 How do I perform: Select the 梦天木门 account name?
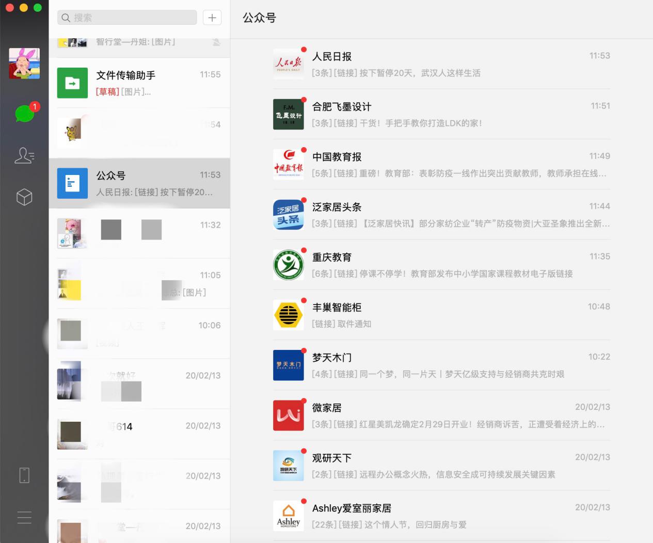(x=332, y=357)
